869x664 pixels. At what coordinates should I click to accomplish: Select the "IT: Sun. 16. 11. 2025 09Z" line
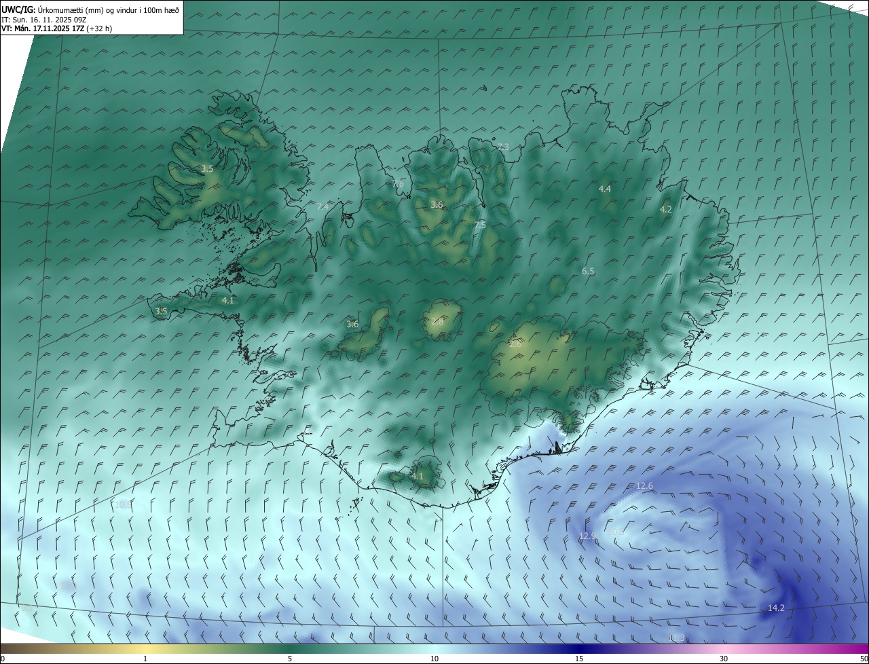[44, 19]
